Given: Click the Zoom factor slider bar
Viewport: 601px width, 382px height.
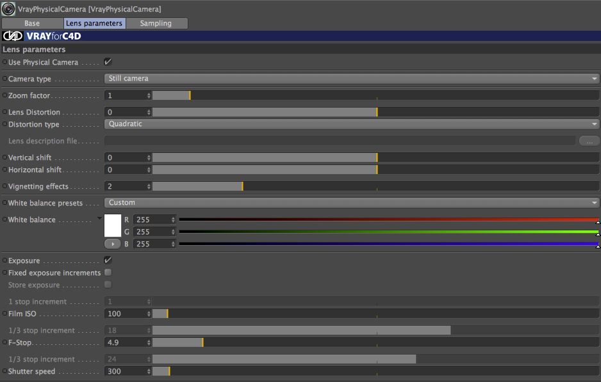Looking at the screenshot, I should [375, 95].
